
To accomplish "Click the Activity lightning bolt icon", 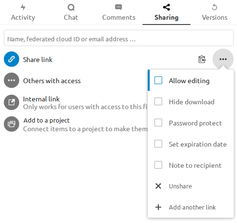I will pyautogui.click(x=23, y=7).
